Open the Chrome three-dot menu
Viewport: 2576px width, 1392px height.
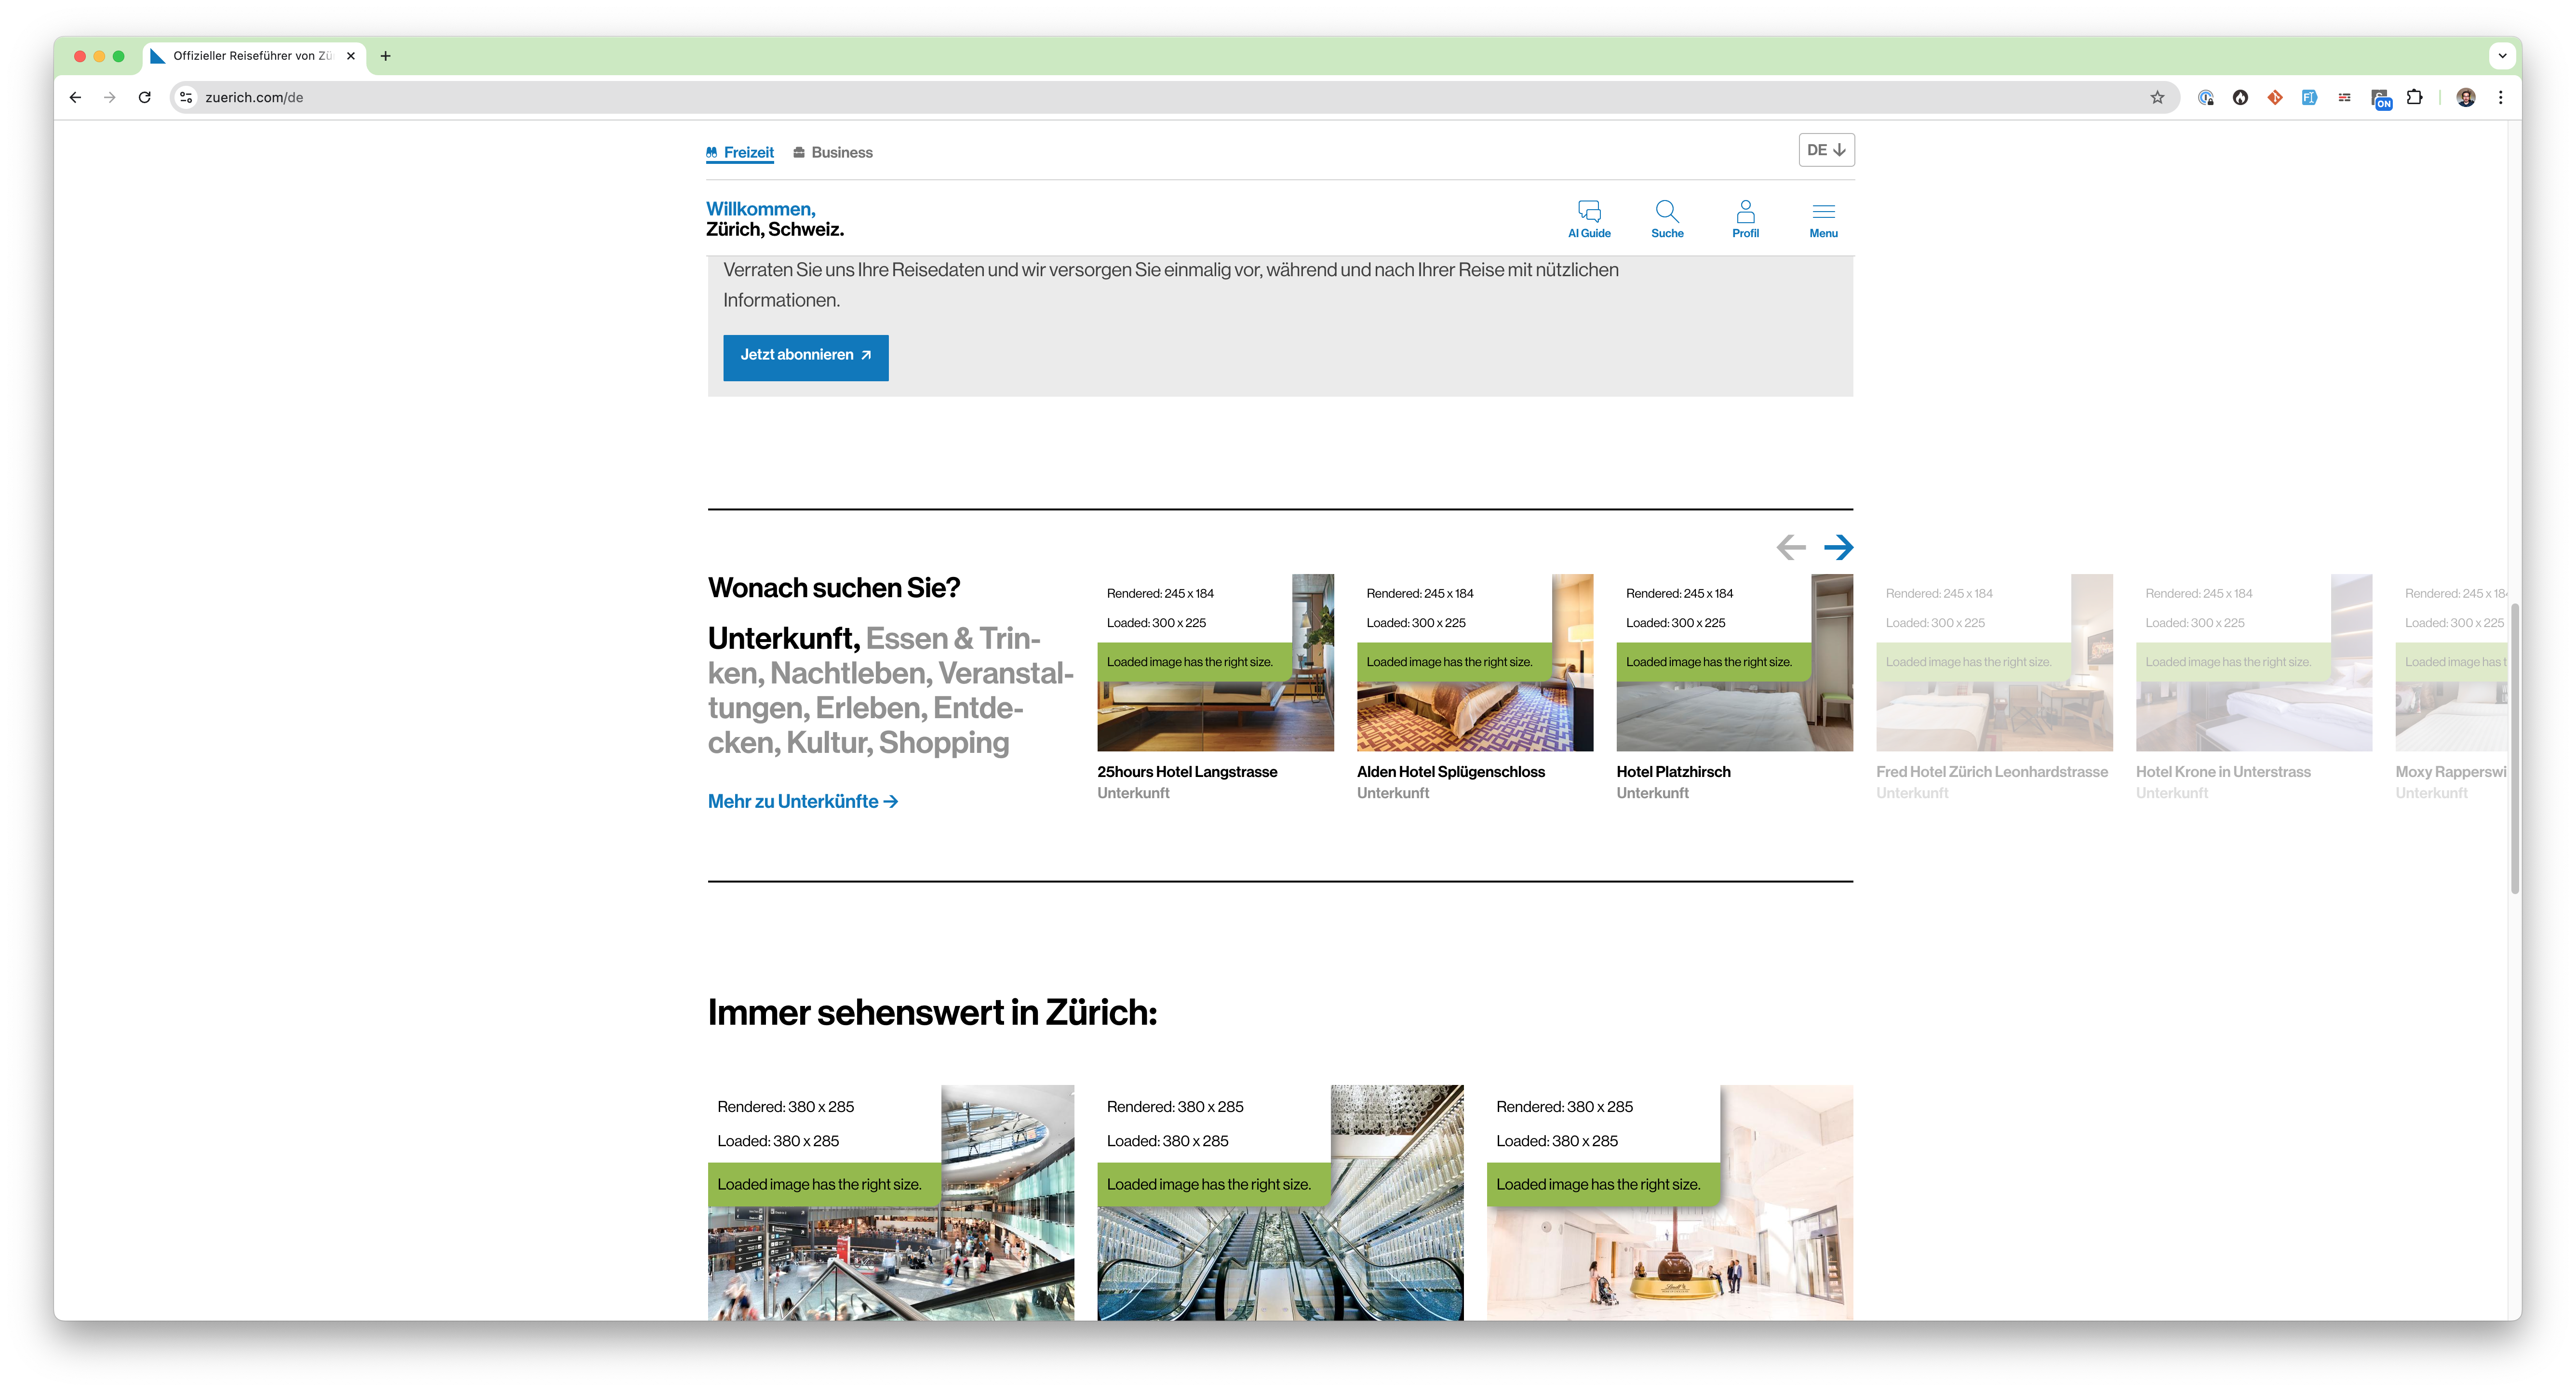(x=2500, y=97)
